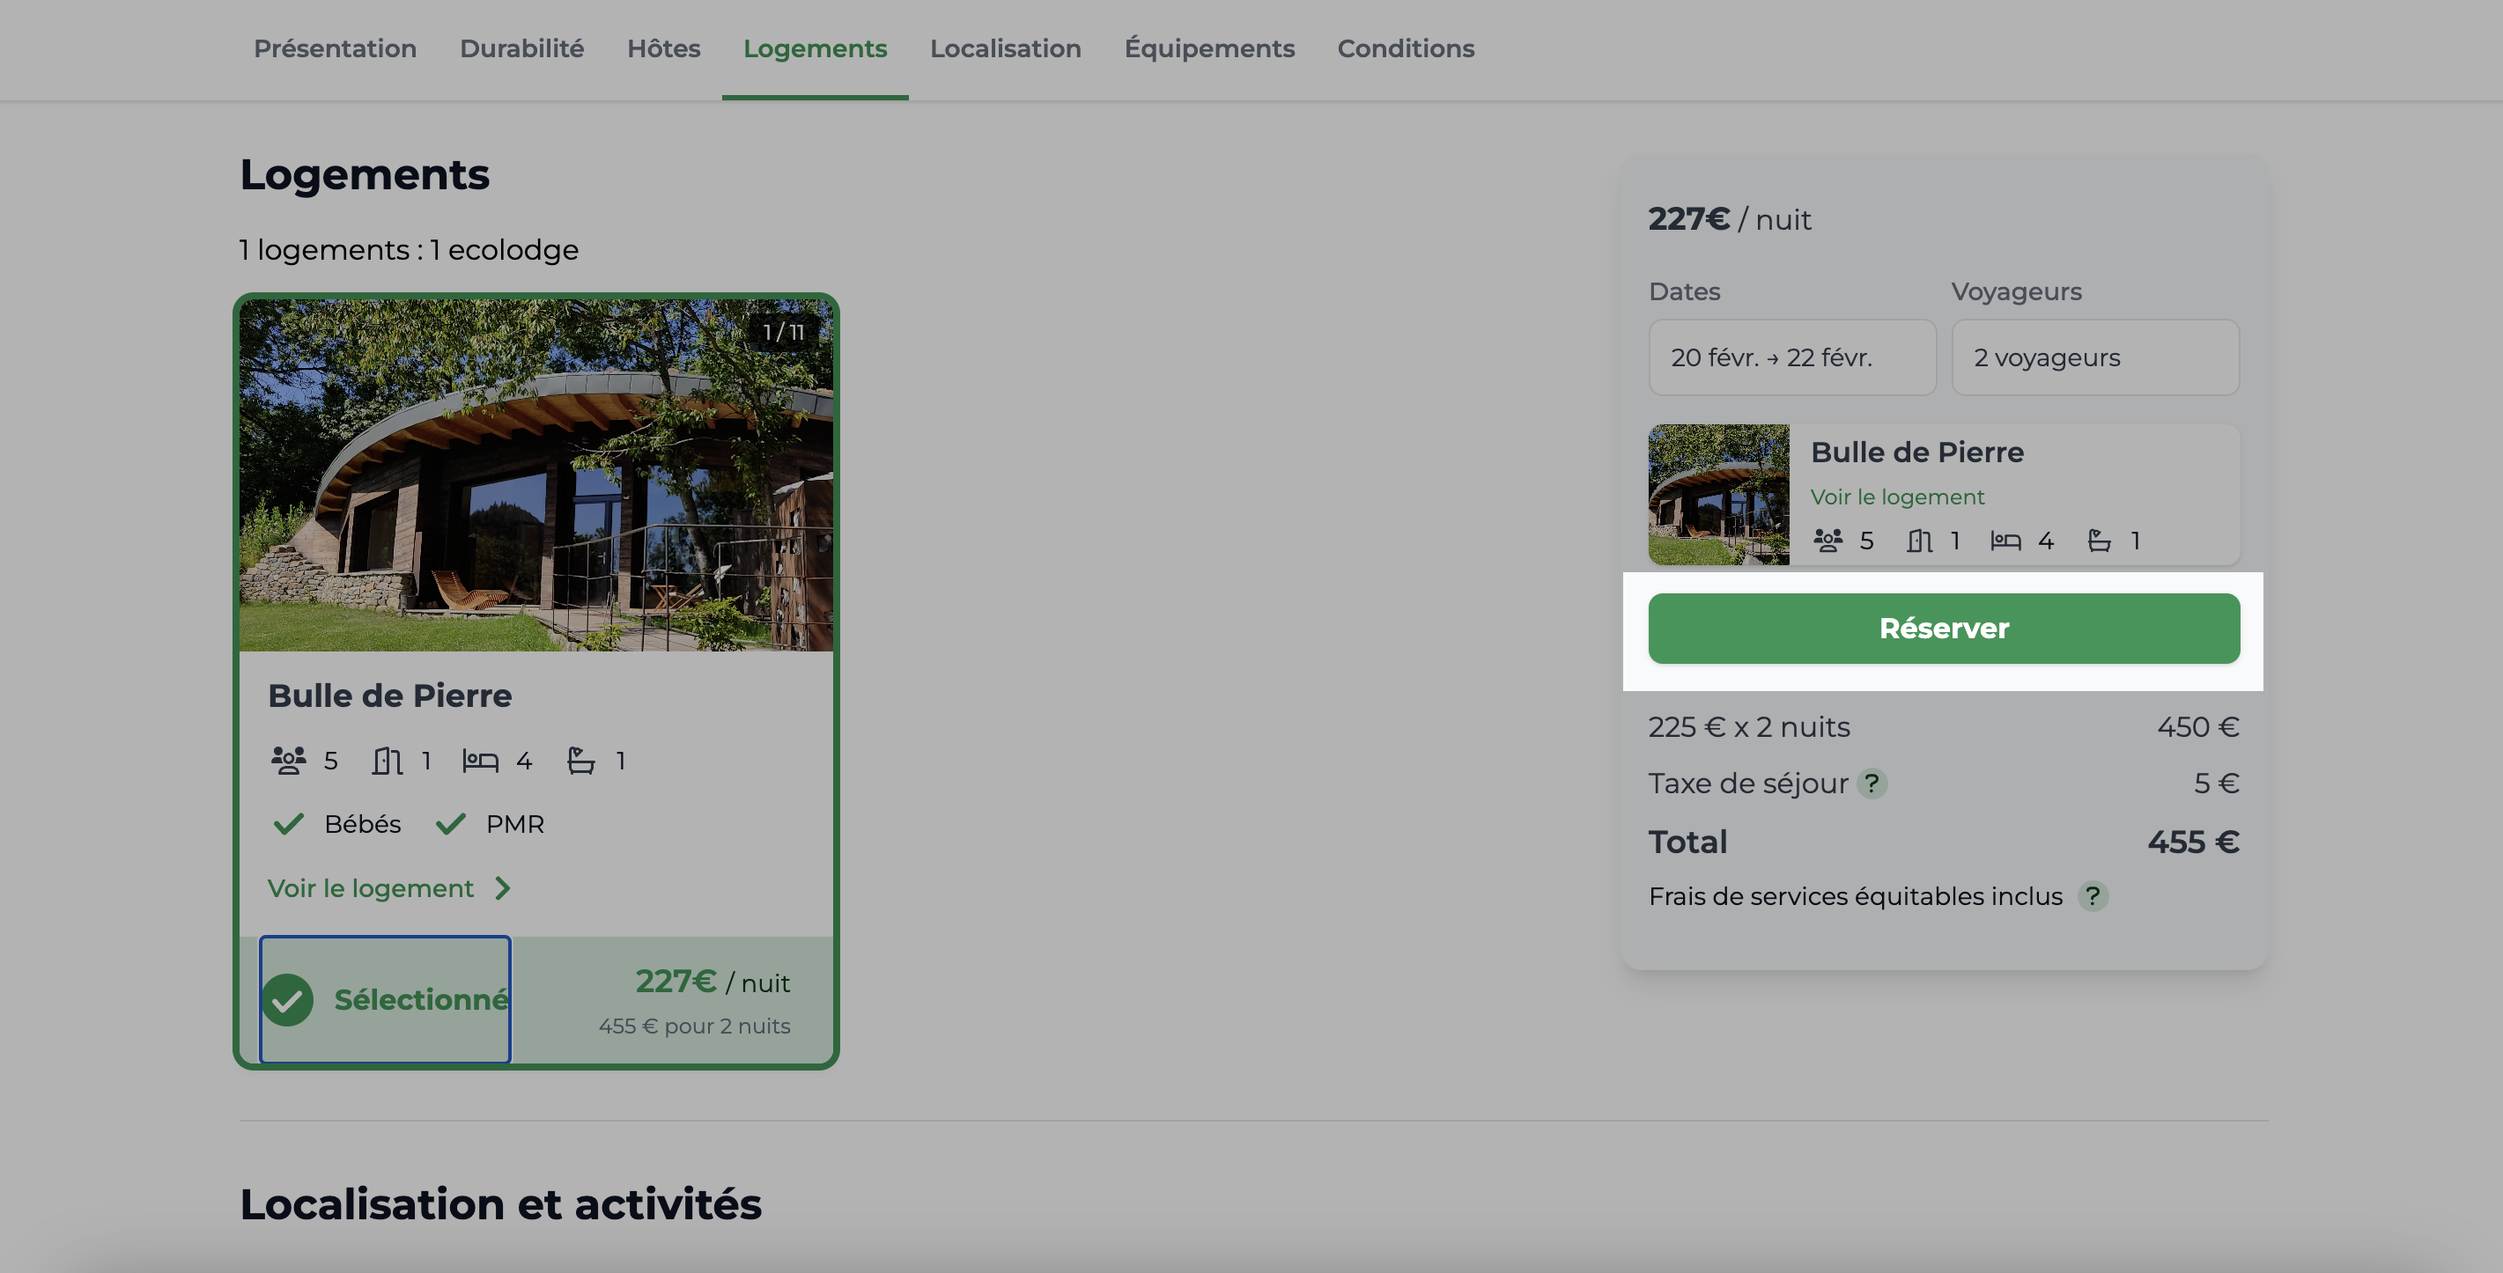Click the 1/11 photo counter on the image
Viewport: 2503px width, 1273px height.
pyautogui.click(x=783, y=332)
